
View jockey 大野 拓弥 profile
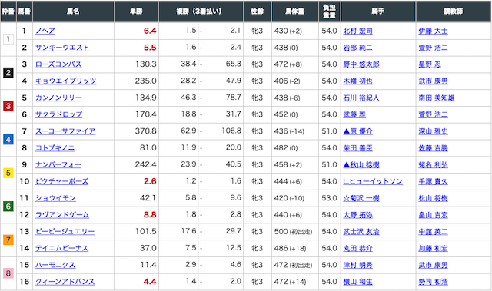coord(357,215)
